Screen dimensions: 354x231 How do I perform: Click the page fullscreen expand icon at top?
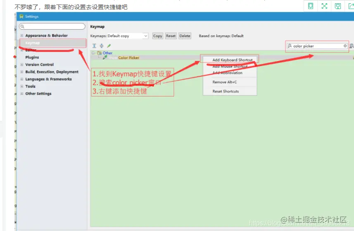tap(324, 6)
